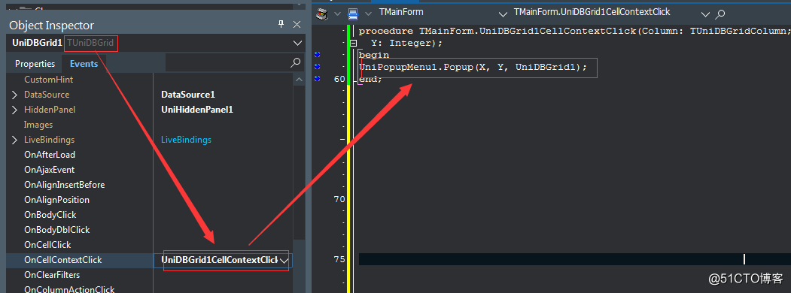This screenshot has width=791, height=293.
Task: Click the Object Inspector scroll-up arrow
Action: [299, 80]
